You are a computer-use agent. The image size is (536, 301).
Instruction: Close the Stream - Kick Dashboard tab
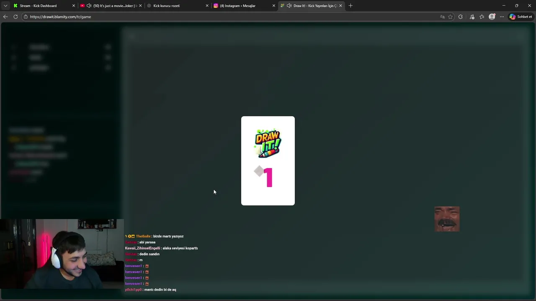pos(74,5)
